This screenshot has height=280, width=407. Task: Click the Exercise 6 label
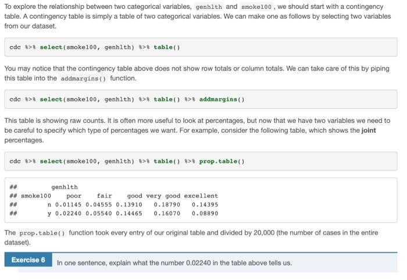coord(28,260)
